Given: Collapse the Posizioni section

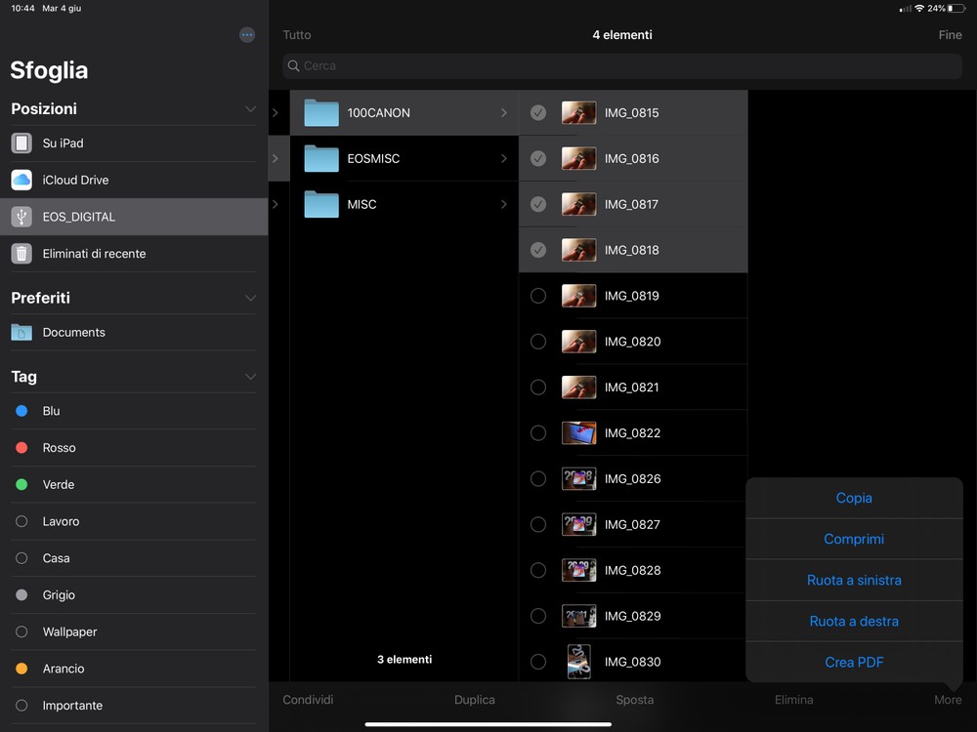Looking at the screenshot, I should (x=250, y=109).
